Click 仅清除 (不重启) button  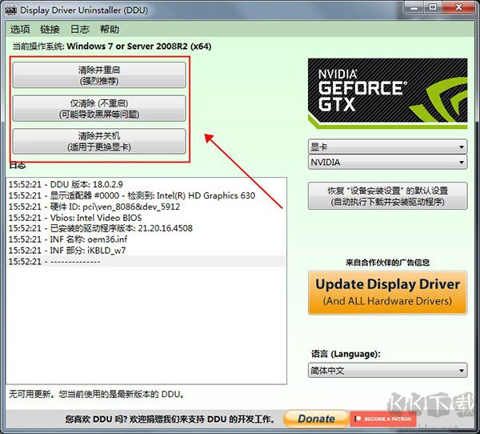(99, 108)
